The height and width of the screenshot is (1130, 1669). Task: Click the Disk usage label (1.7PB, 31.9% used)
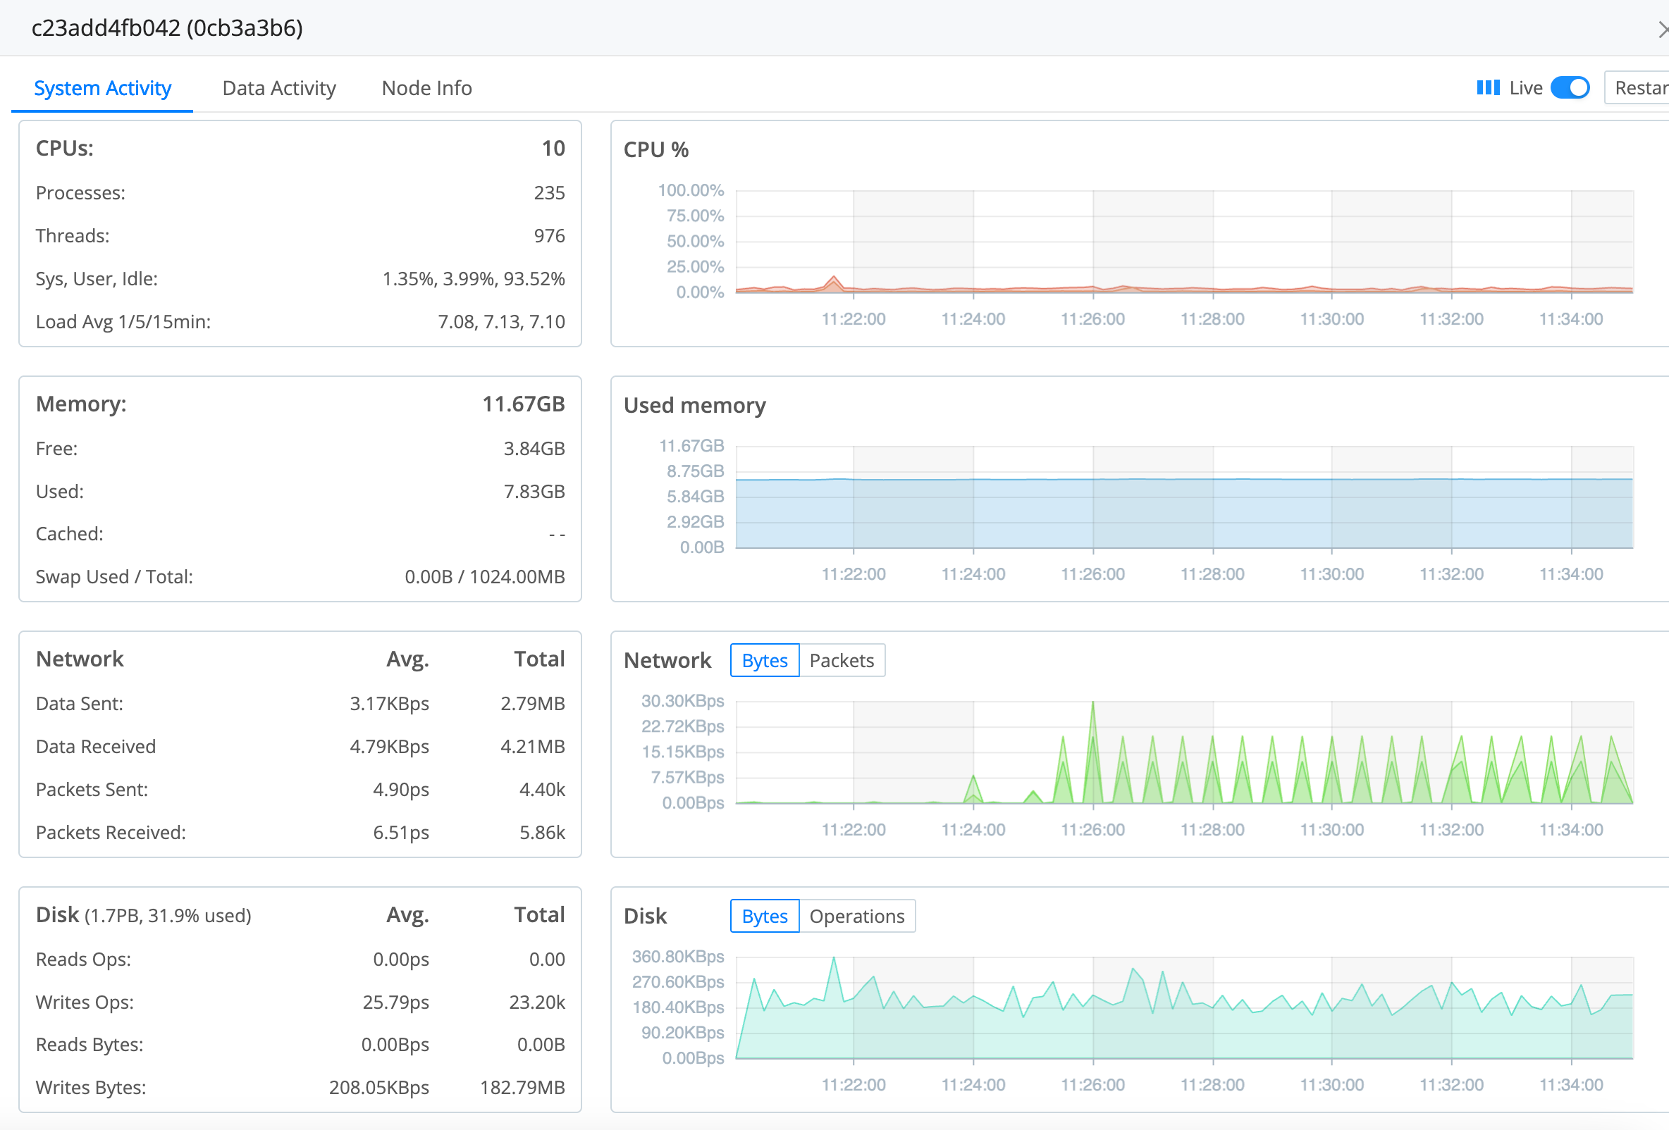[x=168, y=915]
